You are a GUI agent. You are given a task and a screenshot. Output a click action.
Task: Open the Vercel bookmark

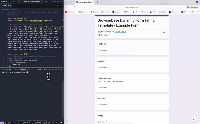116,12
